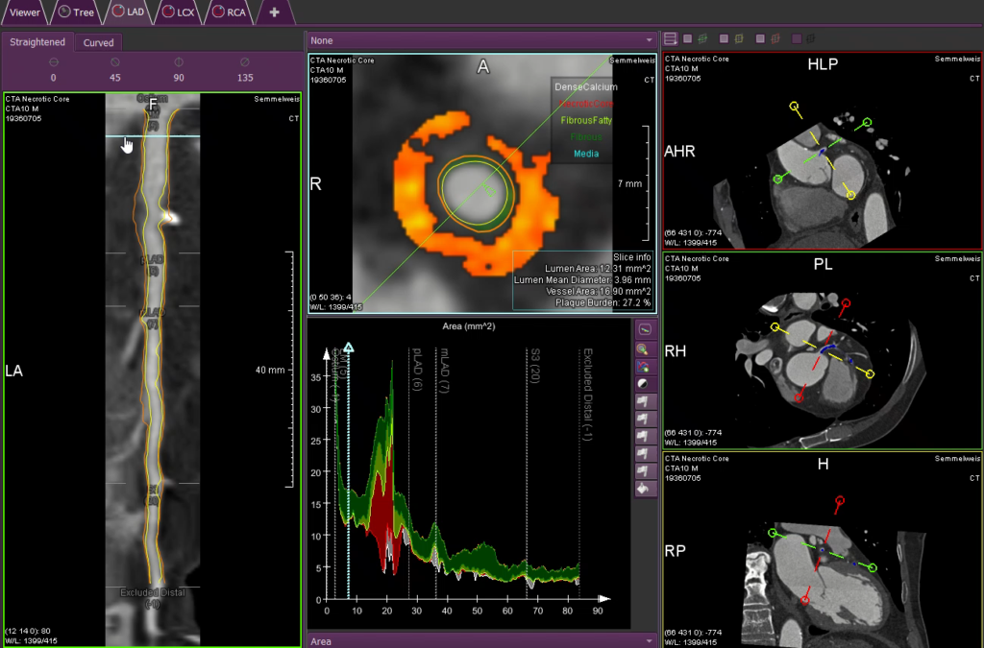Click the layout icon above HLP view
The image size is (984, 648).
(671, 39)
